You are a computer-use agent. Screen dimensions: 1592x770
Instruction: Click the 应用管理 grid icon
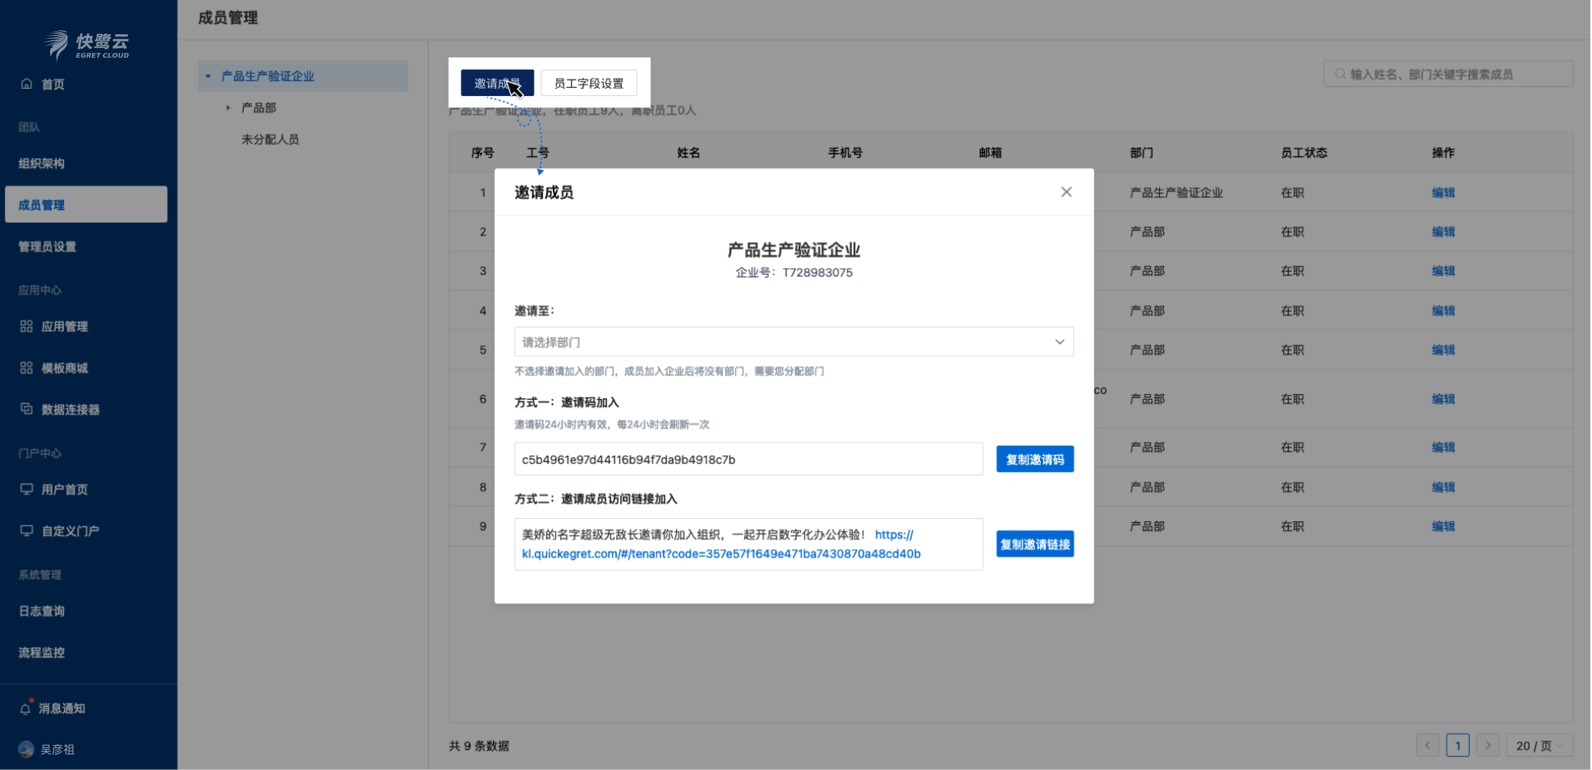[26, 326]
